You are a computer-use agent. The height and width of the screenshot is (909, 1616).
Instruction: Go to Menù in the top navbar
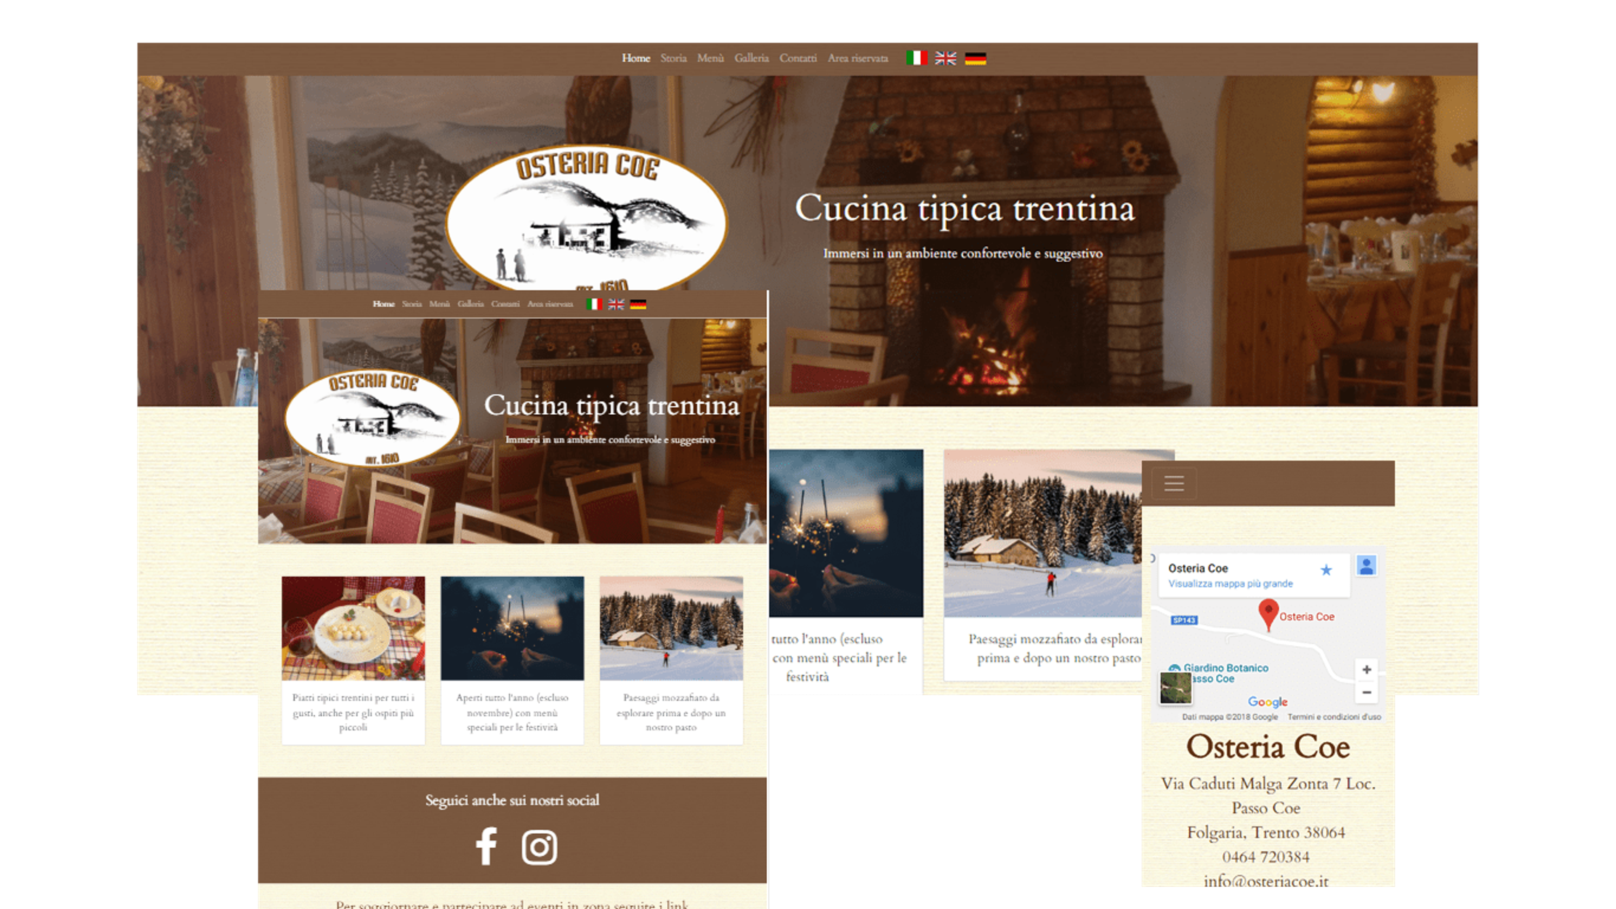click(710, 59)
